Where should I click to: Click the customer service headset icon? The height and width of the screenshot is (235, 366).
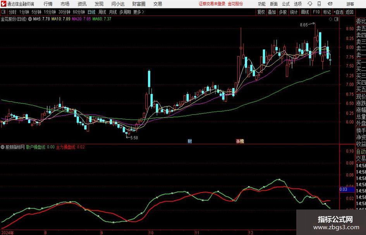click(310, 4)
